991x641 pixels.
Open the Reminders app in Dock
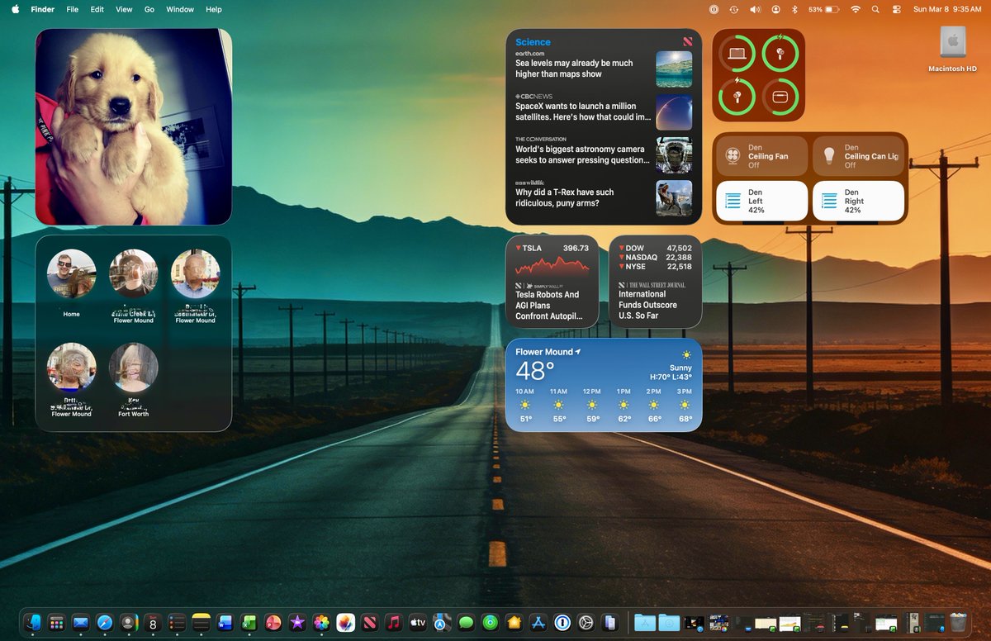pyautogui.click(x=177, y=623)
